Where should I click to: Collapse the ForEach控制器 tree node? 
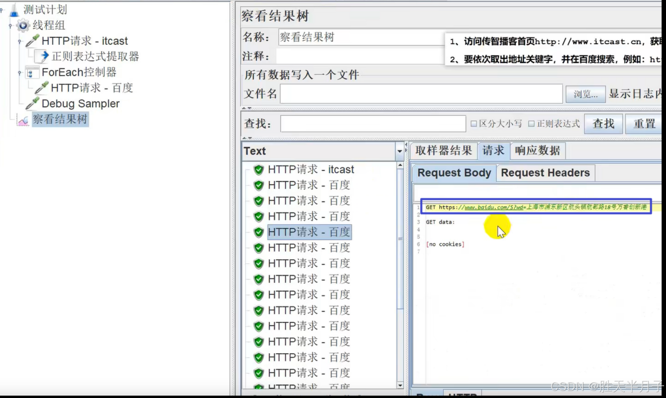(19, 73)
